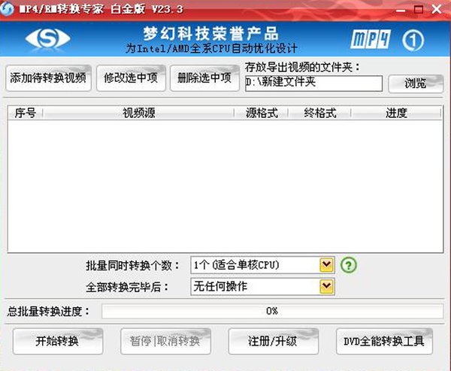Launch the DVD全能转换工具 button

[x=384, y=342]
